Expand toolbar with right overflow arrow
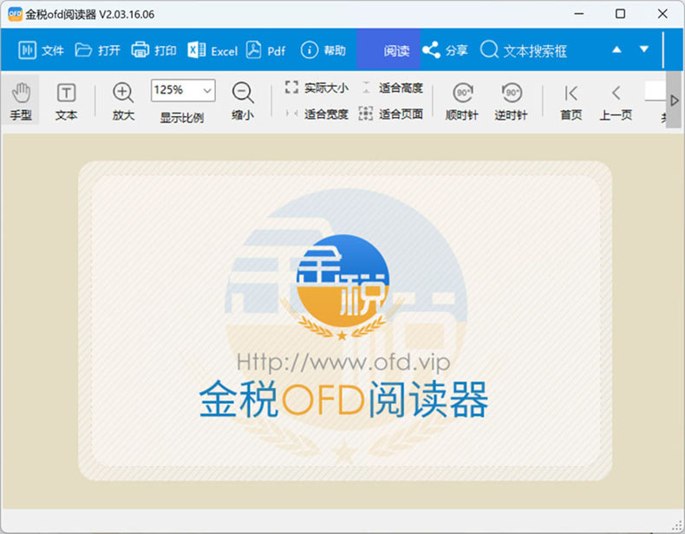This screenshot has width=685, height=534. point(675,101)
